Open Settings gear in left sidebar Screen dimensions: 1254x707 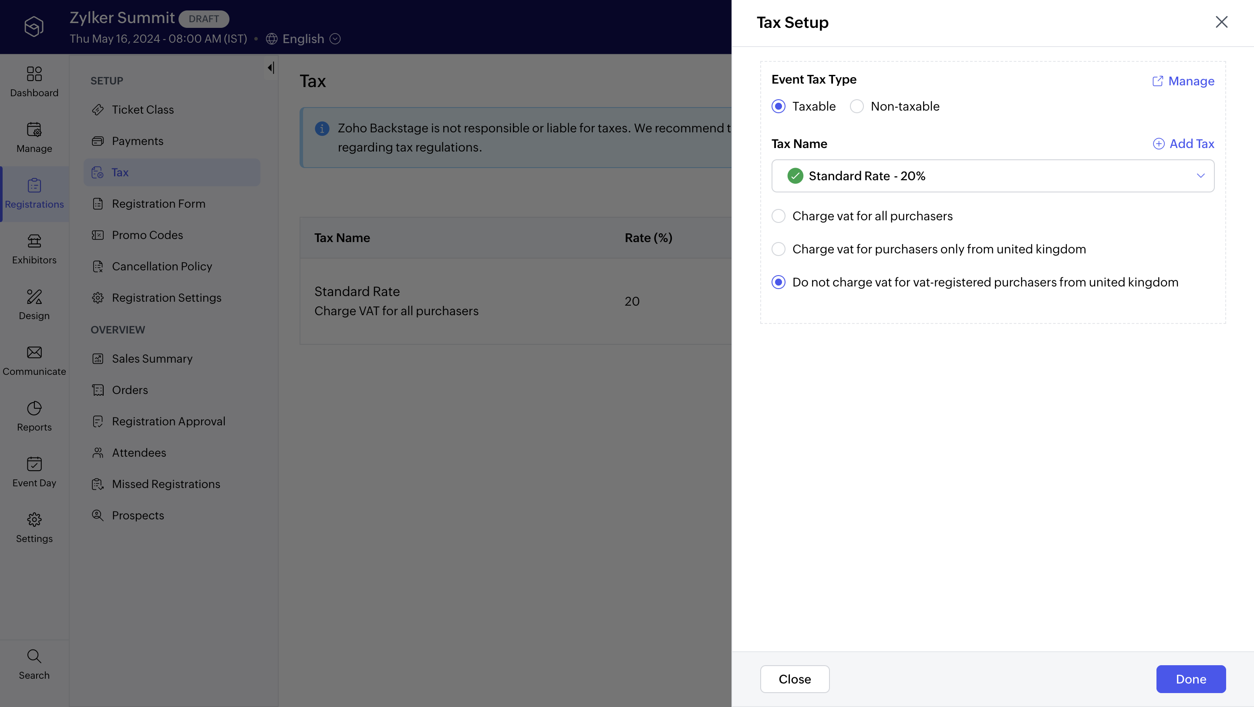(34, 520)
